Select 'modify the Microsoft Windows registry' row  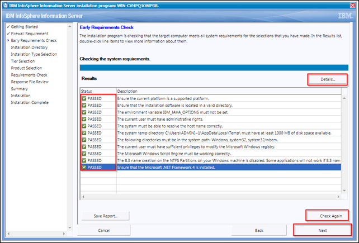[211, 146]
